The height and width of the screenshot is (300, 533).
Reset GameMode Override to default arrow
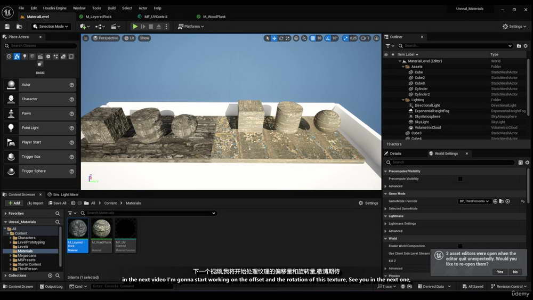523,201
